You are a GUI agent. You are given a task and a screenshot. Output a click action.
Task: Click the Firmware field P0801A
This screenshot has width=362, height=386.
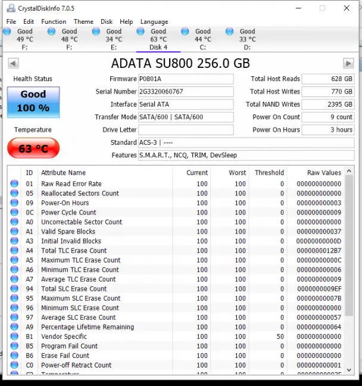pyautogui.click(x=186, y=79)
